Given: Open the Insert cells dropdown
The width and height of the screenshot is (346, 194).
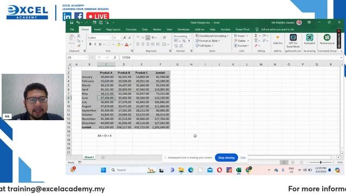Looking at the screenshot, I should pyautogui.click(x=248, y=36).
